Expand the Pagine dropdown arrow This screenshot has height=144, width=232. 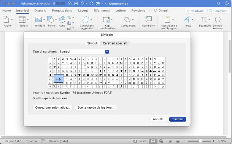click(12, 19)
